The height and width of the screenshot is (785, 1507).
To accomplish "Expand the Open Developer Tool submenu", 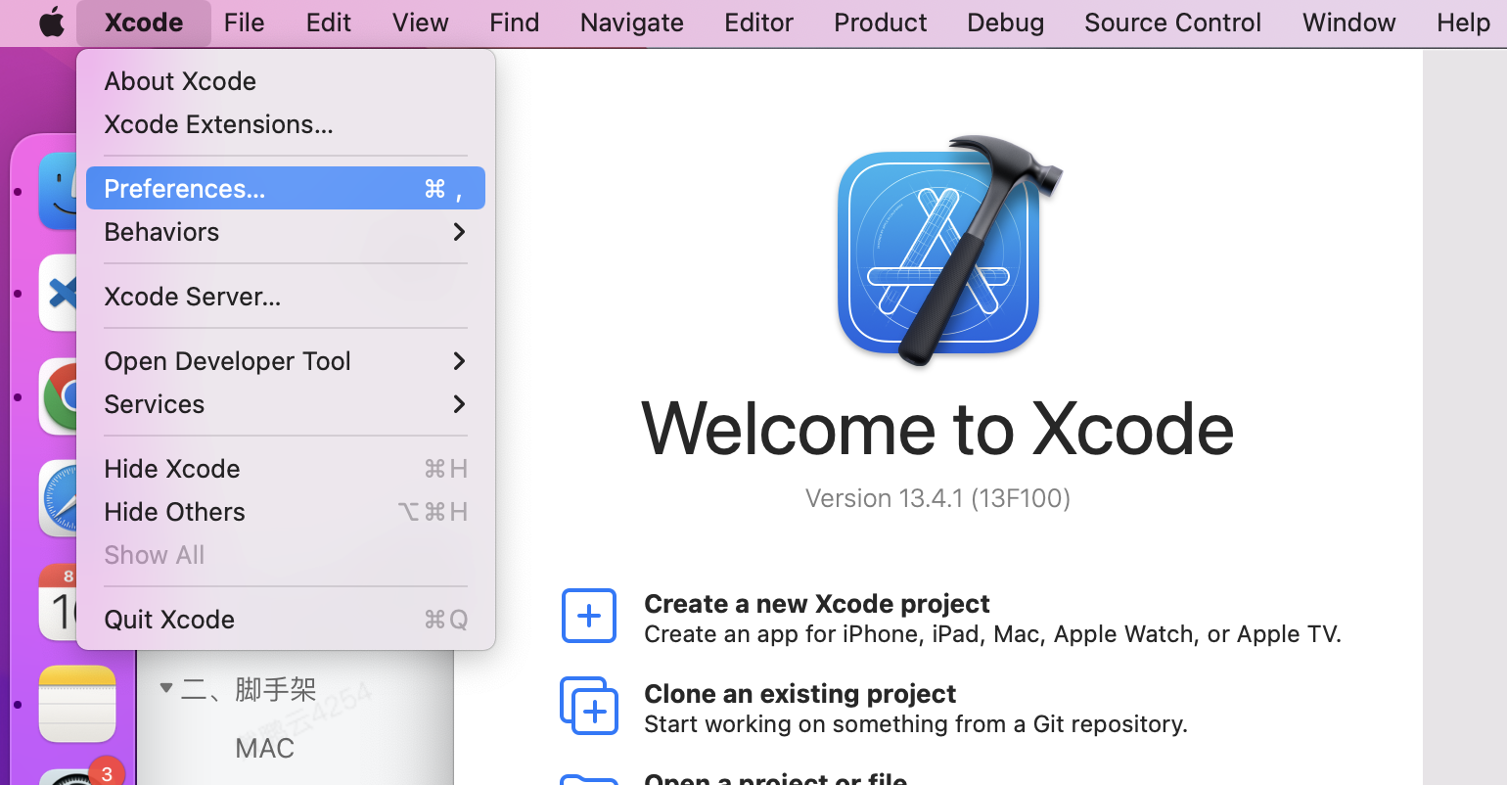I will 286,361.
